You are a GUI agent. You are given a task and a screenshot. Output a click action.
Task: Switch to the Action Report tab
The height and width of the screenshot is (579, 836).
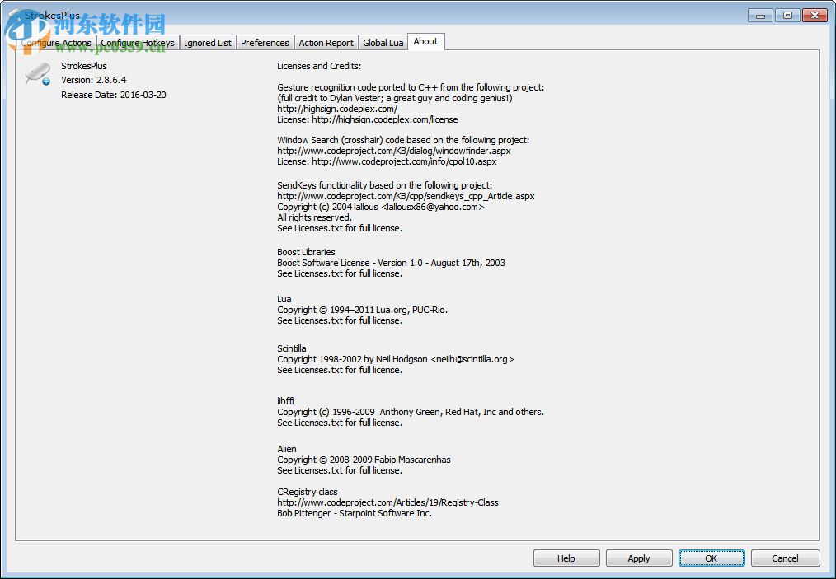[326, 42]
